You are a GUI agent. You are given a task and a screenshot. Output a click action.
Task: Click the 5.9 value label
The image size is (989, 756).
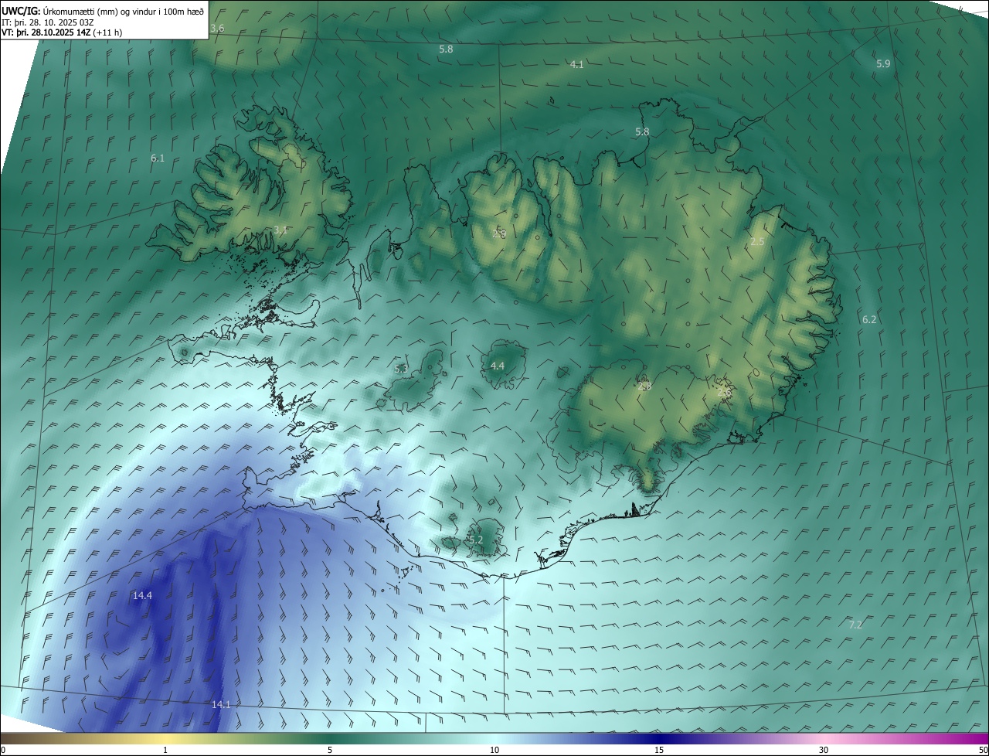coord(883,64)
